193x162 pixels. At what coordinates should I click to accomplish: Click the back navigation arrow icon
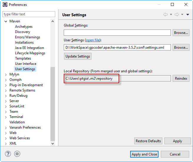coord(165,14)
